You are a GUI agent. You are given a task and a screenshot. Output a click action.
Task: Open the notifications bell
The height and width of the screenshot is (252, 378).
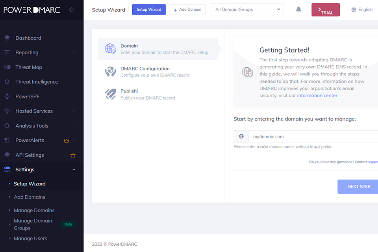point(298,9)
